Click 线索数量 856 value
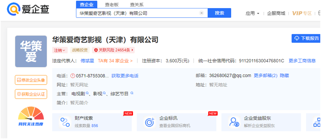 pos(95,126)
